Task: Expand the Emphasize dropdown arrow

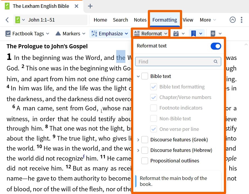Action: [127, 33]
